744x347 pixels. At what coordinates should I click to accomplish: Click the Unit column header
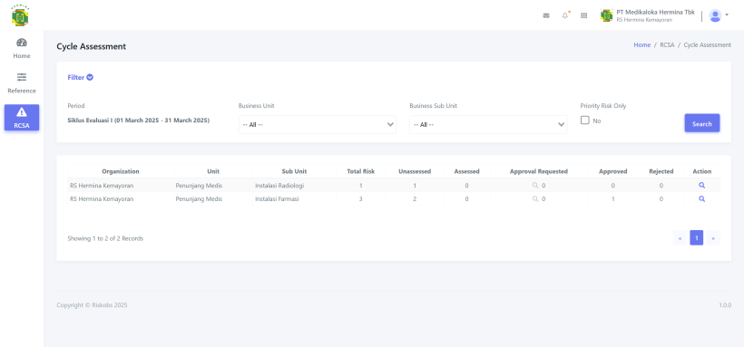pyautogui.click(x=213, y=171)
